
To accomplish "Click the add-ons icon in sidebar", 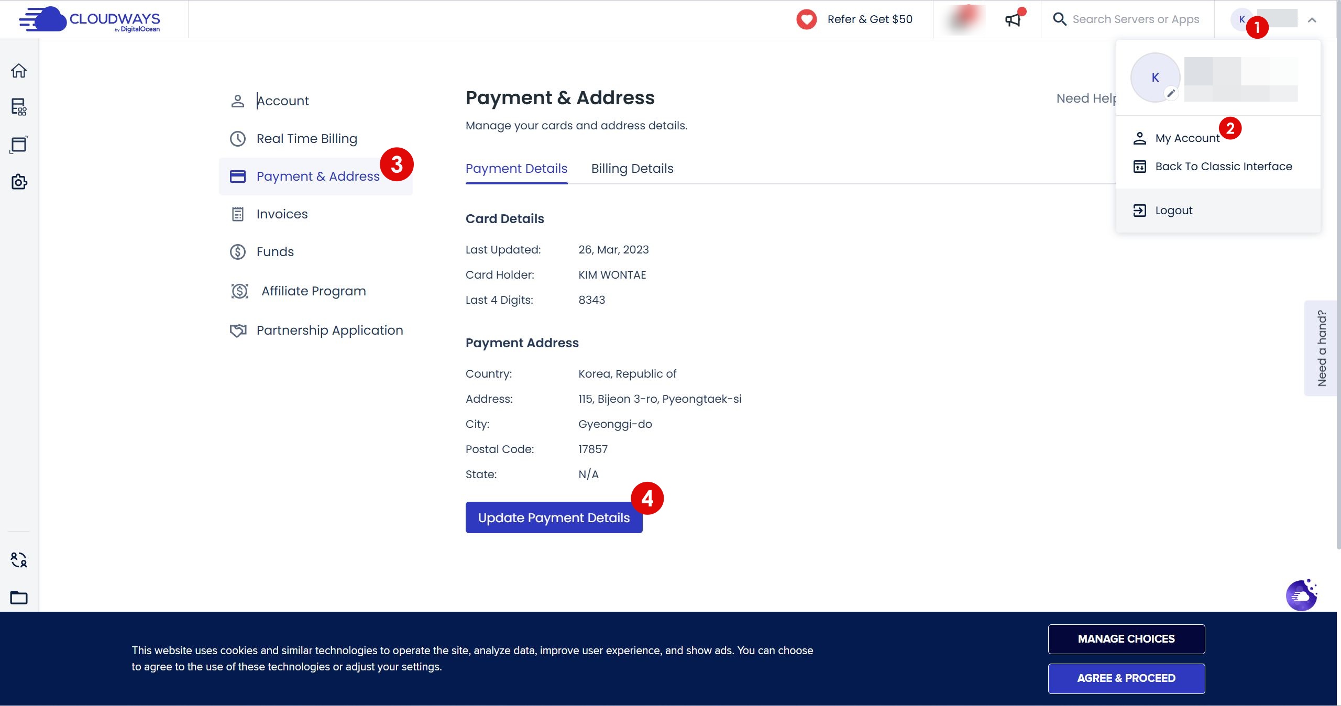I will click(x=19, y=182).
